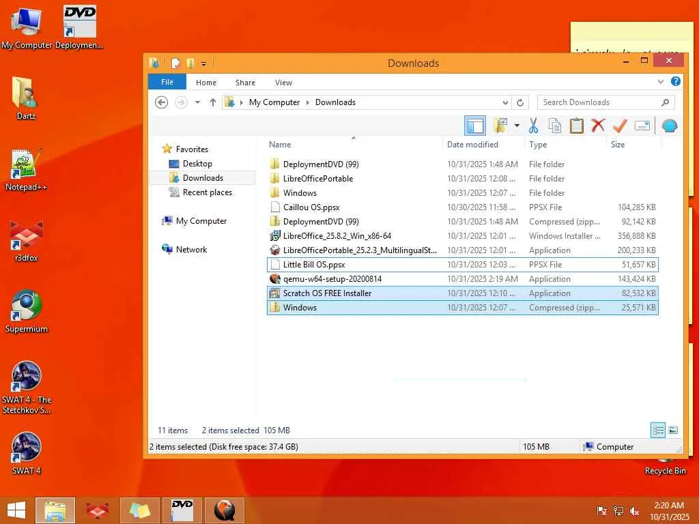Image resolution: width=699 pixels, height=524 pixels.
Task: Open the Customize Quick Access Toolbar dropdown
Action: (x=203, y=64)
